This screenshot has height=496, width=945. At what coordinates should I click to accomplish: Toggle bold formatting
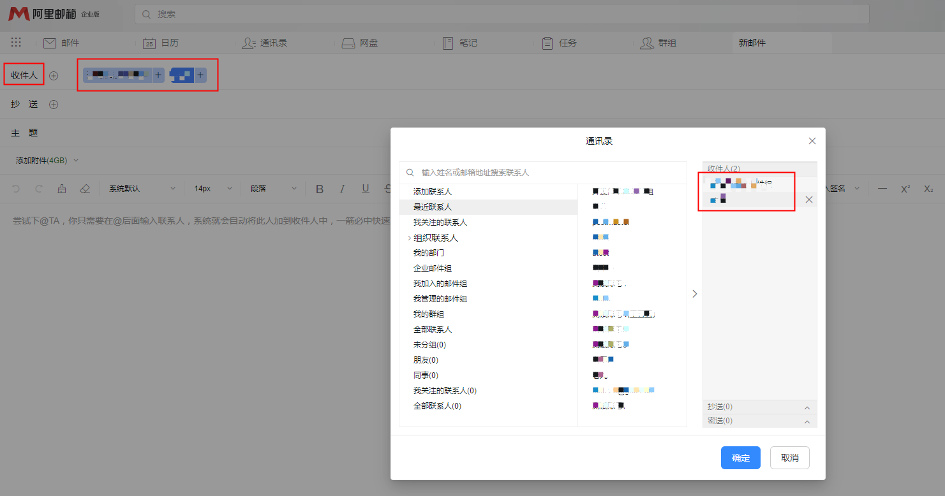(320, 189)
